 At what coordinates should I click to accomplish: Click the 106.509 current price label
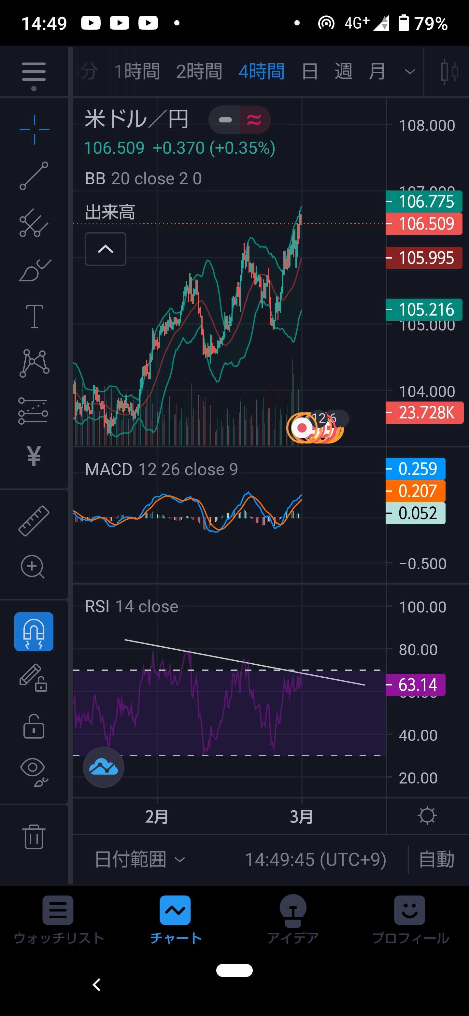coord(424,224)
